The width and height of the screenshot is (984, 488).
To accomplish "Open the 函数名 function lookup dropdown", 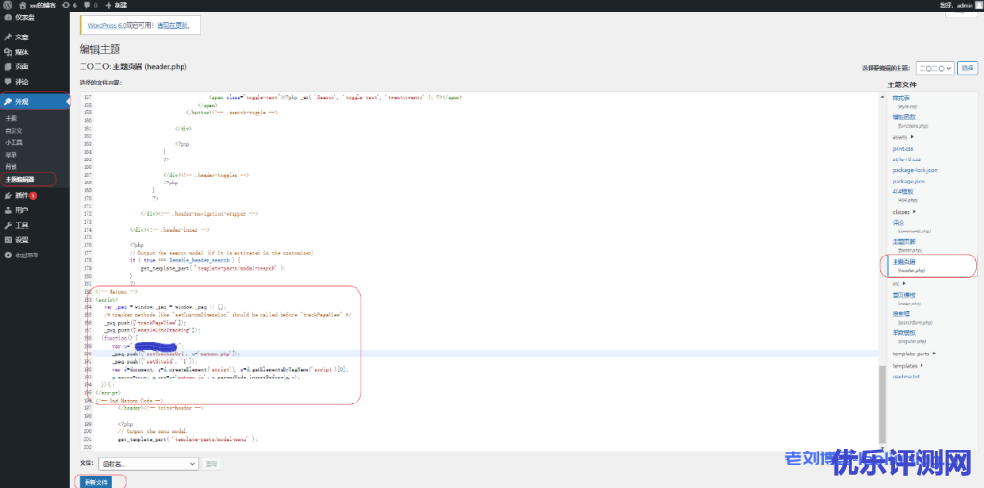I will click(148, 464).
